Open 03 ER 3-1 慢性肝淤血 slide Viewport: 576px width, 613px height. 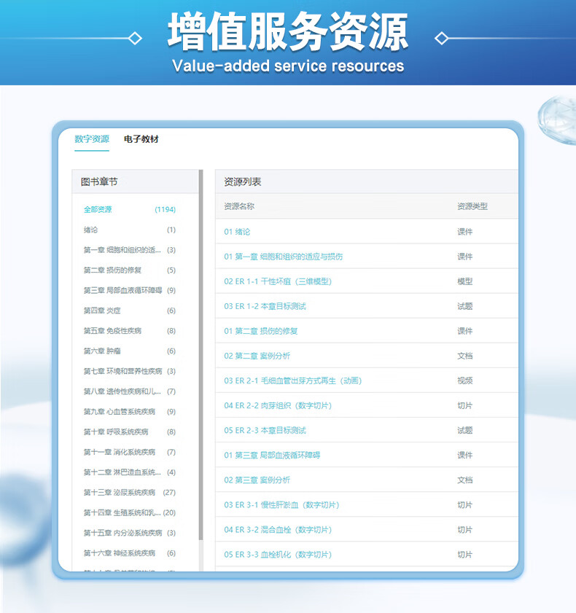click(281, 505)
